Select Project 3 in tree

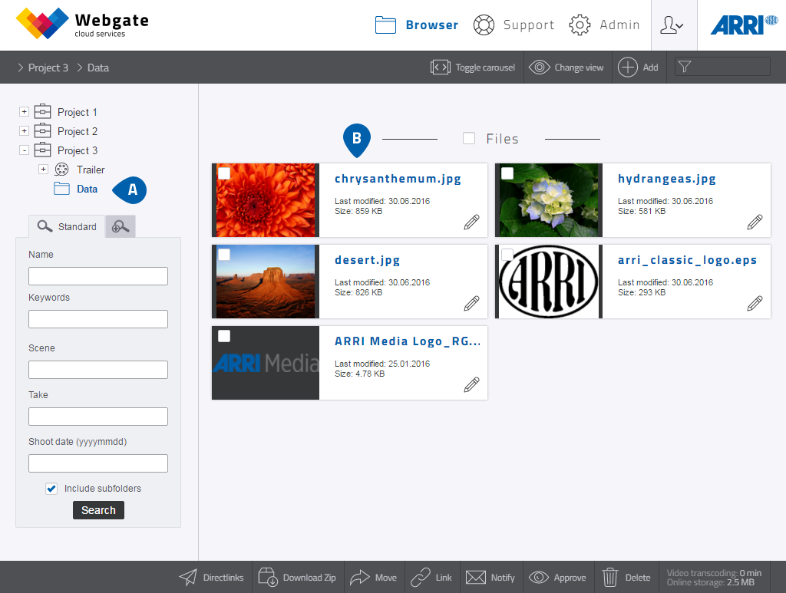point(78,150)
